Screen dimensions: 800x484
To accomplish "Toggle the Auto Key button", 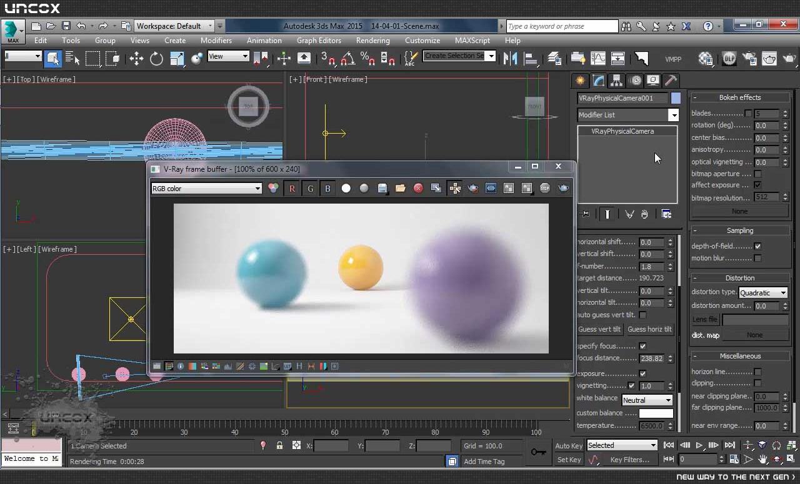I will (569, 446).
